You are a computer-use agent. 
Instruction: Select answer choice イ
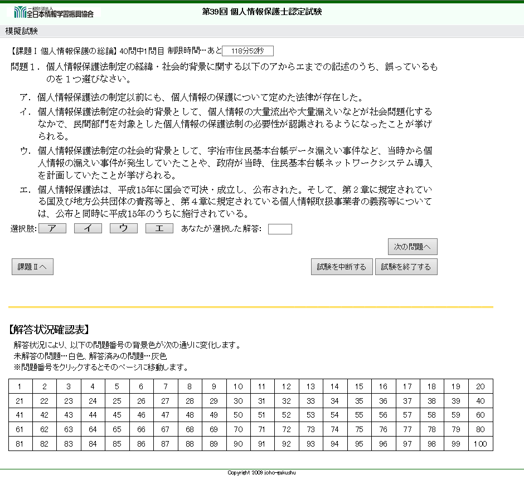tap(88, 228)
